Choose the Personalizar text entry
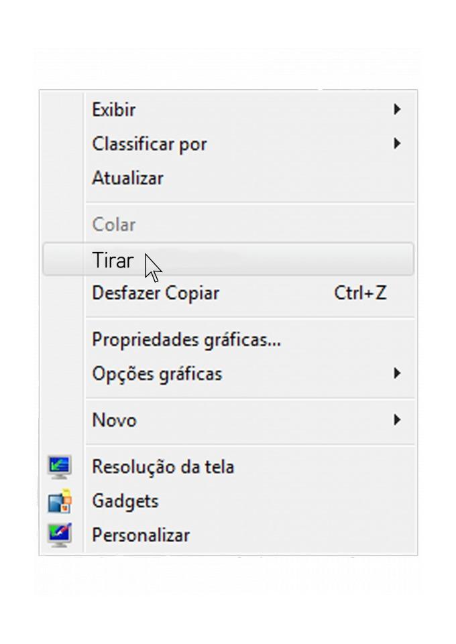 pos(141,535)
